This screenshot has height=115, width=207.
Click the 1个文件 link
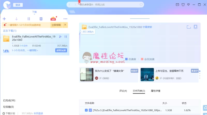click(24, 46)
